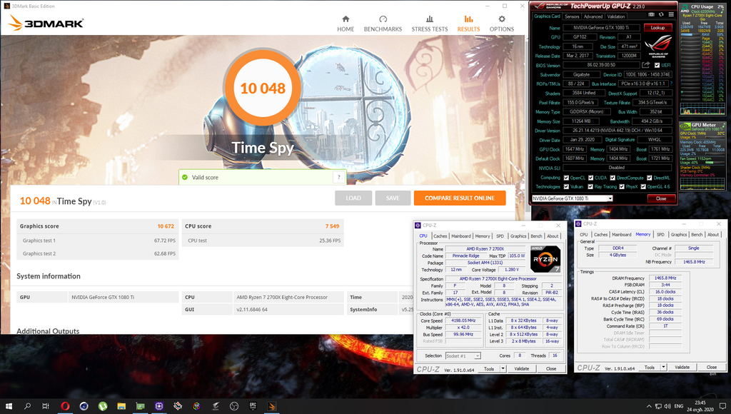The height and width of the screenshot is (414, 731).
Task: Click the Bus Interface question mark in GPU-Z
Action: point(671,84)
